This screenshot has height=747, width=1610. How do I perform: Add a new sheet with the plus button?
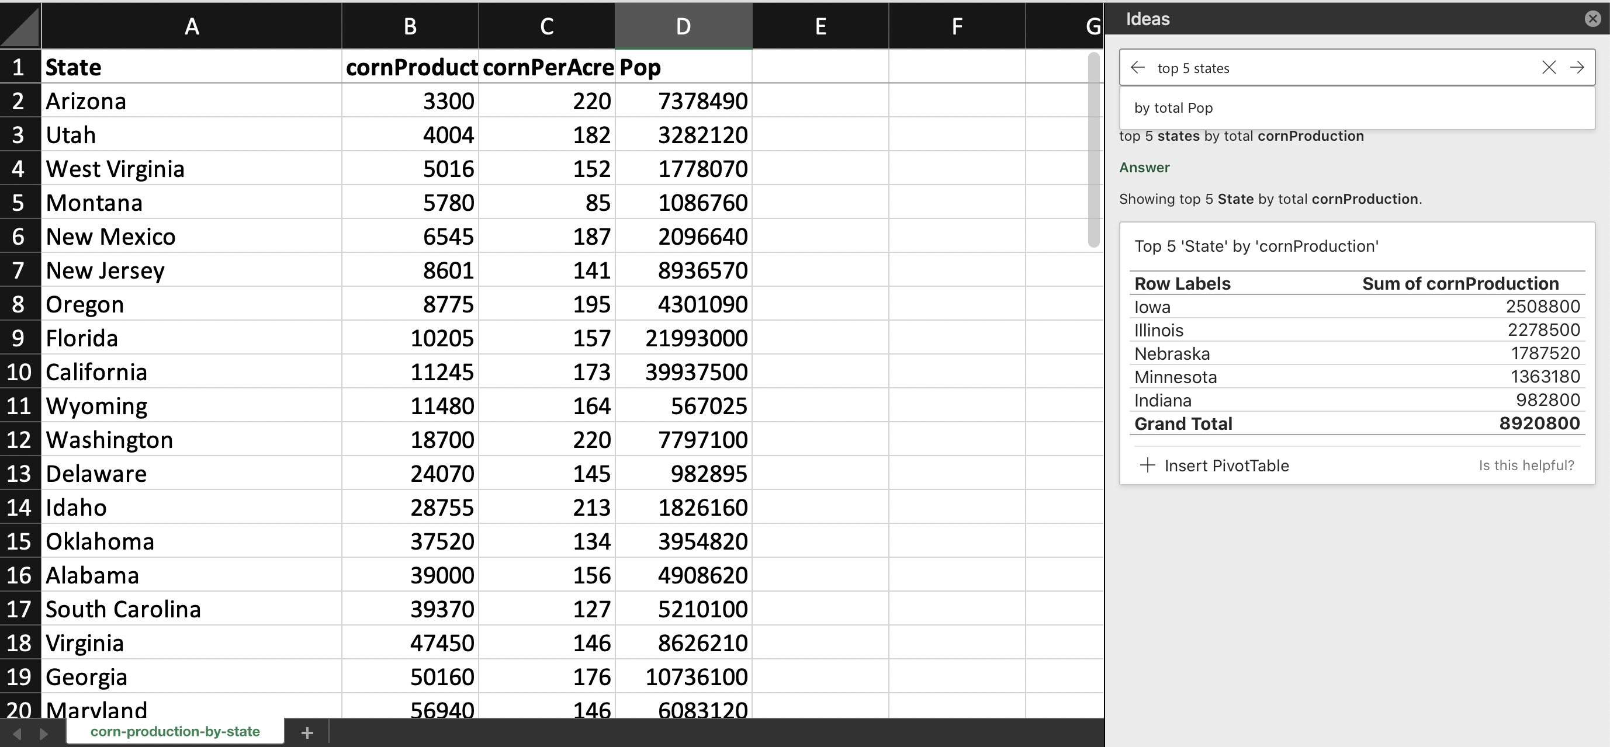pyautogui.click(x=307, y=732)
